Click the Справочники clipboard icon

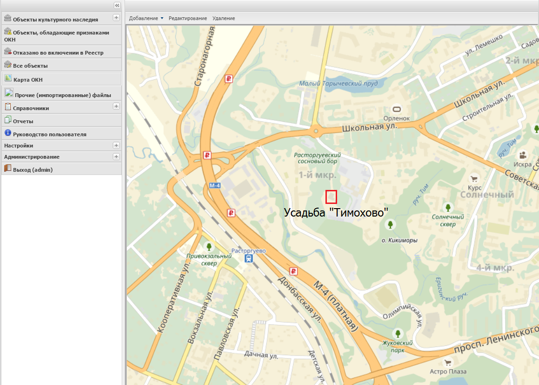click(7, 107)
